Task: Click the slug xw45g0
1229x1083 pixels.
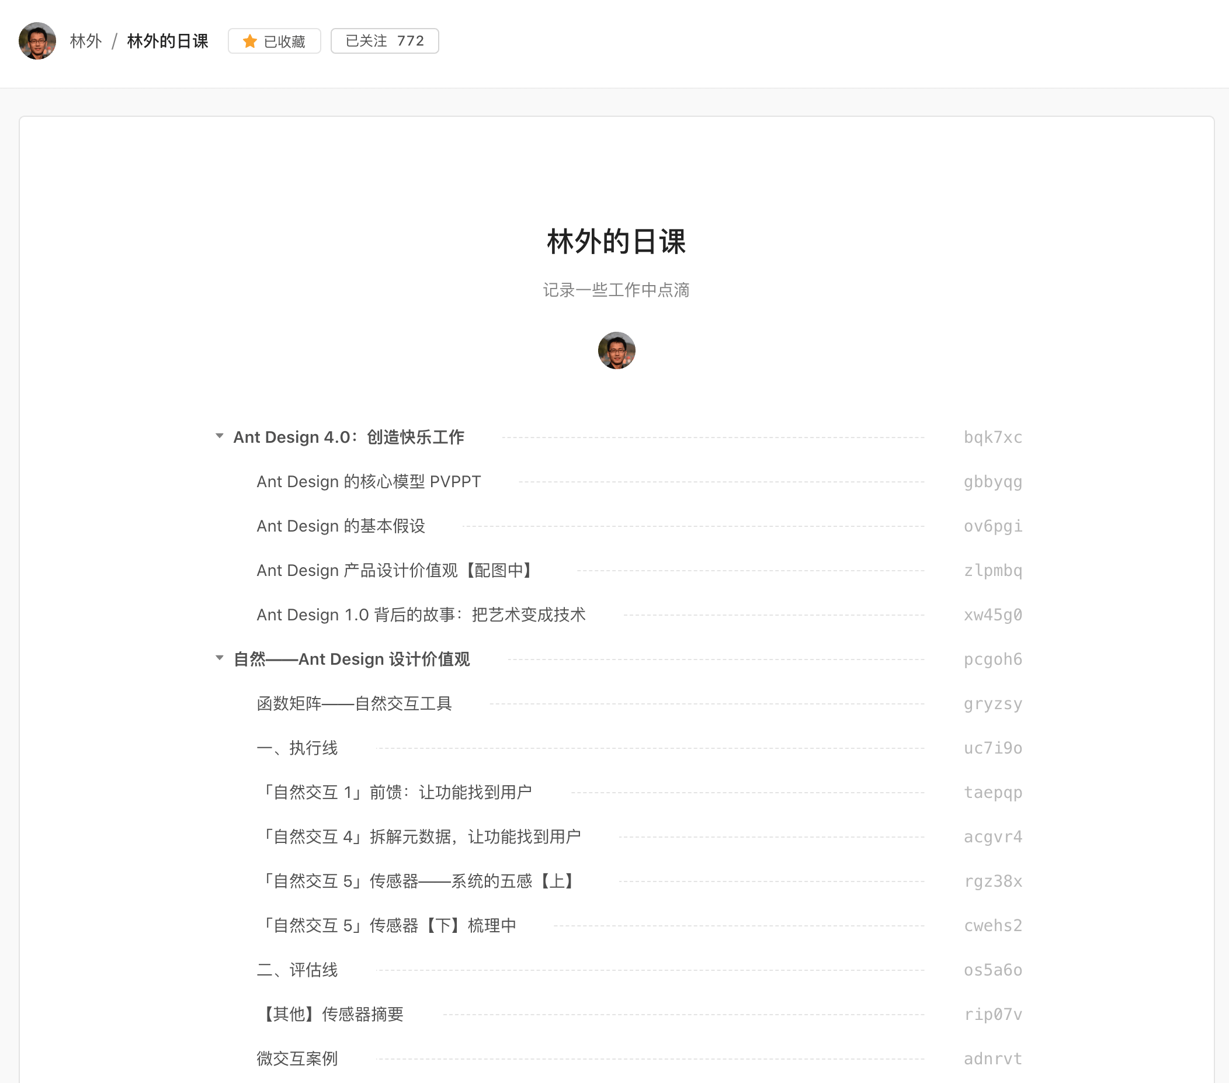Action: (992, 615)
